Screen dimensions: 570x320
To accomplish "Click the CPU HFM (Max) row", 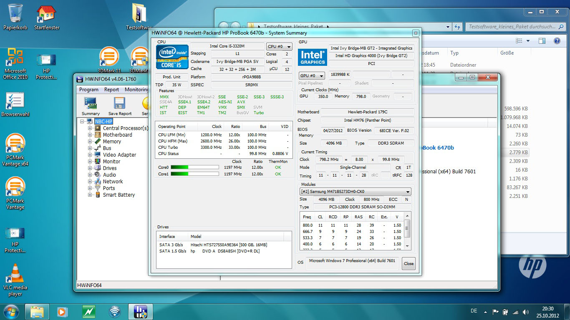I will click(224, 141).
